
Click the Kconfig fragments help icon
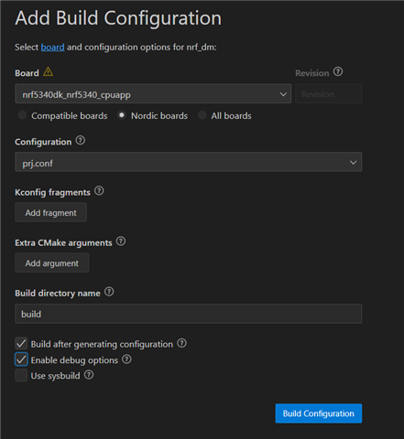(x=99, y=191)
